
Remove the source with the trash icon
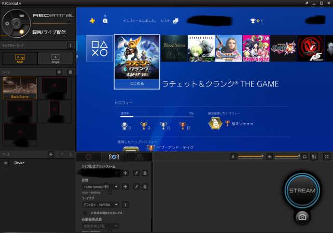[71, 154]
